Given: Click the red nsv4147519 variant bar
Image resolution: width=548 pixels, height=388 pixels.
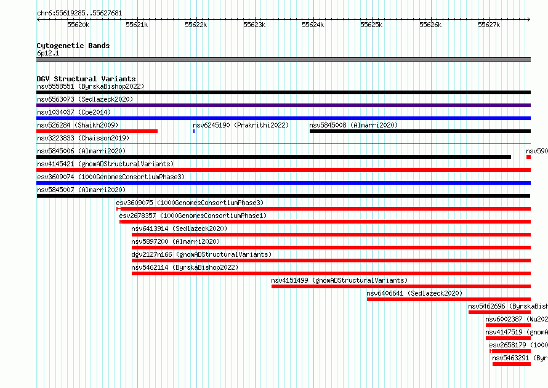Looking at the screenshot, I should (508, 338).
